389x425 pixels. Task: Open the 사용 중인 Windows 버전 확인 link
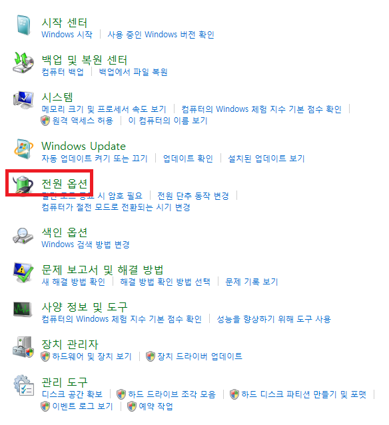[161, 35]
